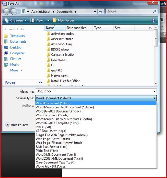Click the Organize toolbar icon
The width and height of the screenshot is (167, 178).
[x=7, y=21]
